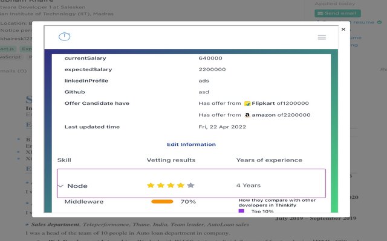Screen dimensions: 387x241
Task: Click the Middleware skill label
Action: tap(84, 202)
